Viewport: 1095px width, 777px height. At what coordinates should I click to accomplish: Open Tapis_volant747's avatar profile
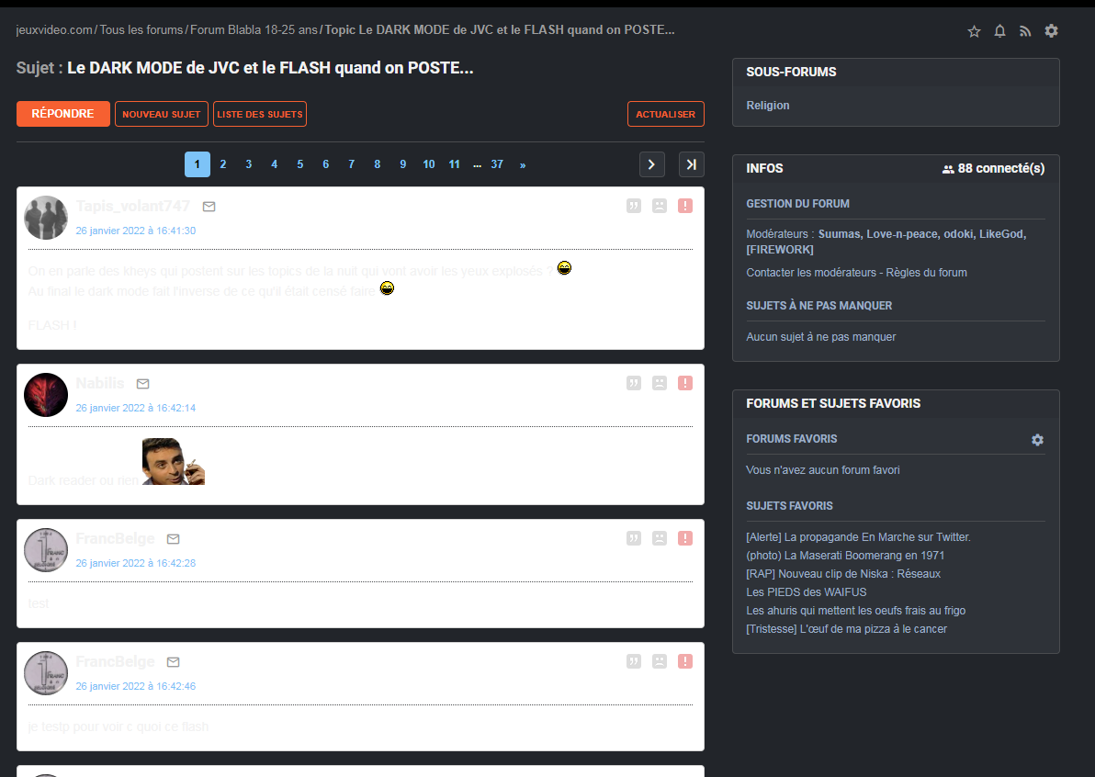46,218
